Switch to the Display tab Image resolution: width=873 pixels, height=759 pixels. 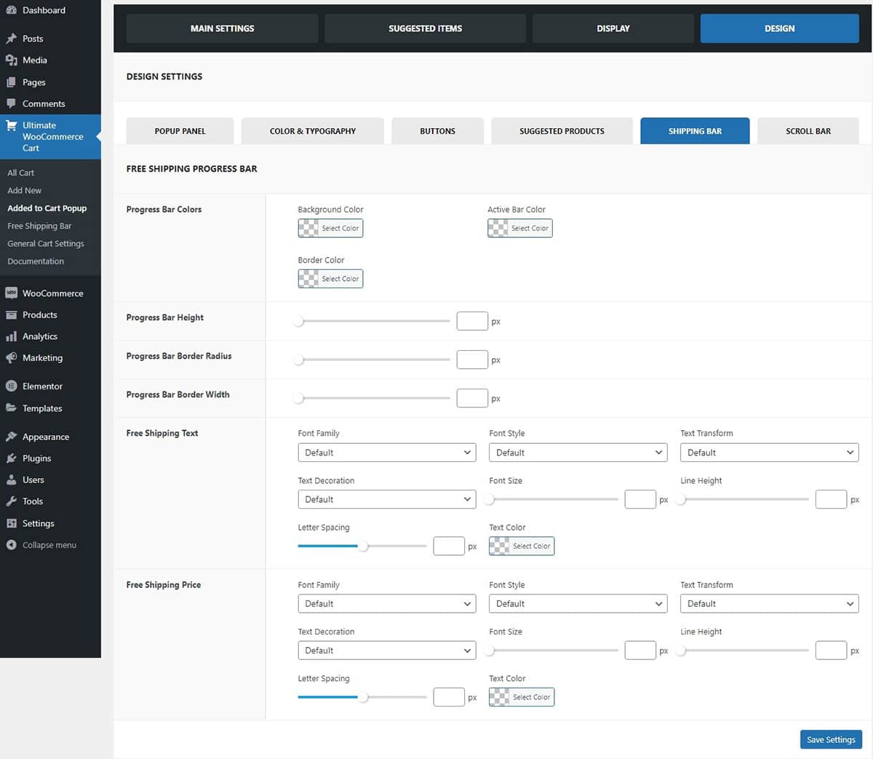(613, 28)
